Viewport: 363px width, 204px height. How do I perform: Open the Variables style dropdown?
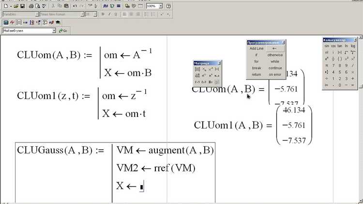pos(37,14)
